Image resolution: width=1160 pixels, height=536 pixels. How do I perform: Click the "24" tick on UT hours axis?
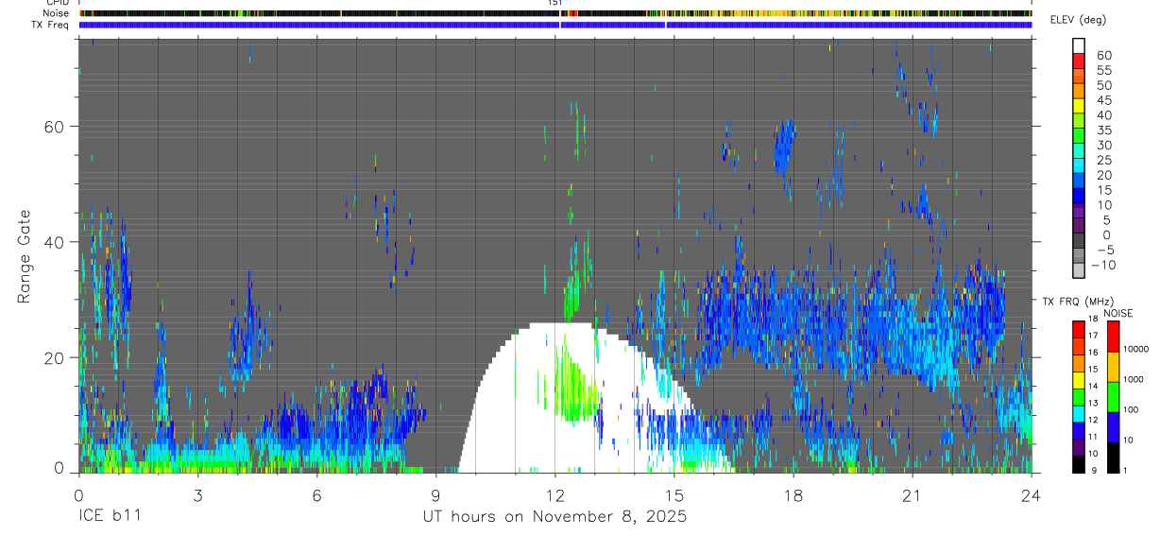click(x=1031, y=496)
